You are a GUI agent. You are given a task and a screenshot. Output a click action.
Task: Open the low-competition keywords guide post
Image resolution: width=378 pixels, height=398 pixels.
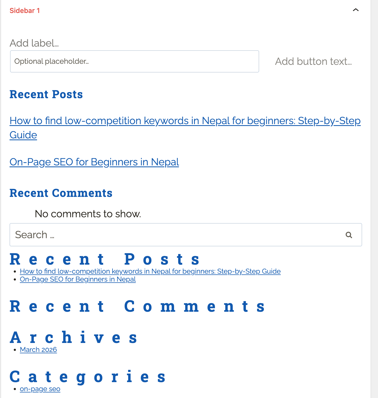[185, 121]
